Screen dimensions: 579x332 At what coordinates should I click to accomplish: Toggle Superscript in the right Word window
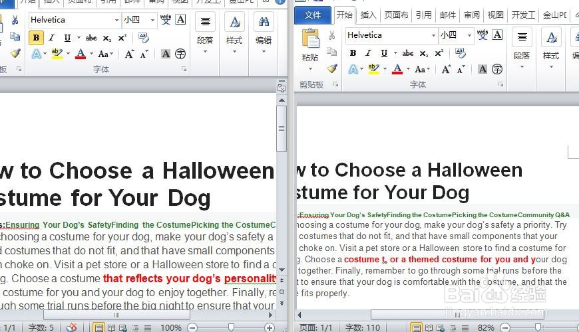(x=439, y=53)
